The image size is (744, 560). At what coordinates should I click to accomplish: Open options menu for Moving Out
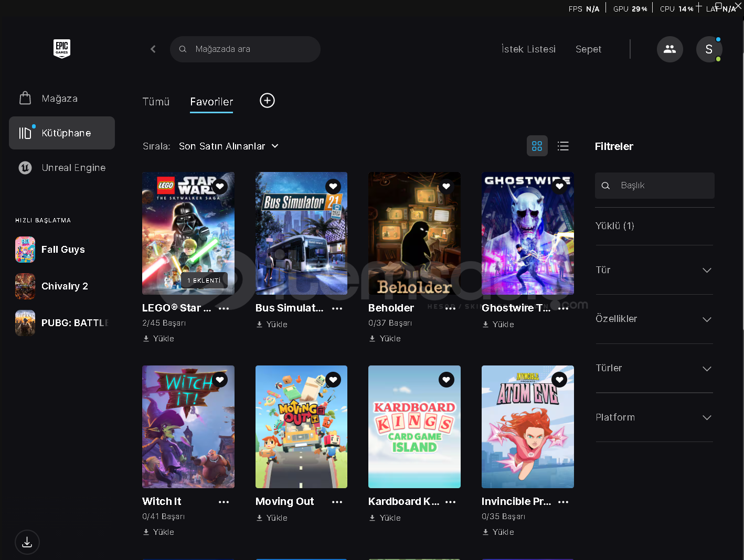click(337, 502)
